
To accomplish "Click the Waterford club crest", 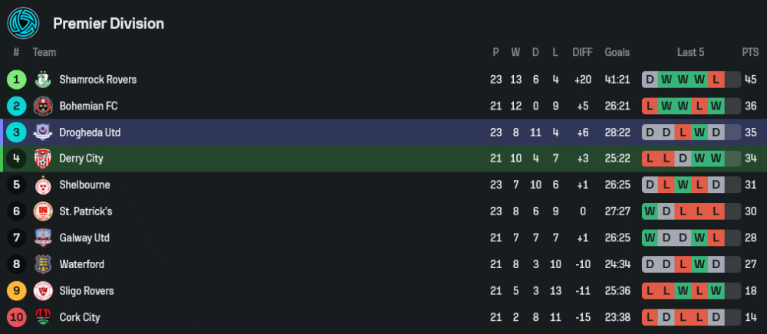I will tap(42, 264).
